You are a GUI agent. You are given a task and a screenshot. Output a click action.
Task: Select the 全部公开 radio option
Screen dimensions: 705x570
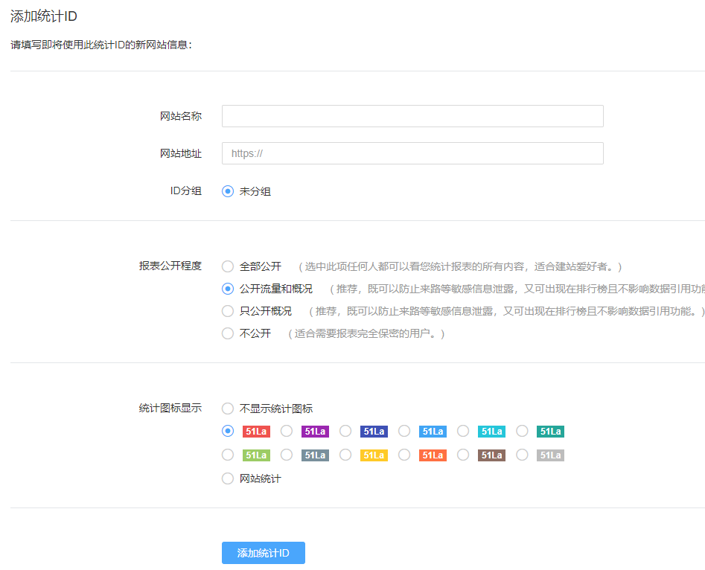pyautogui.click(x=228, y=266)
